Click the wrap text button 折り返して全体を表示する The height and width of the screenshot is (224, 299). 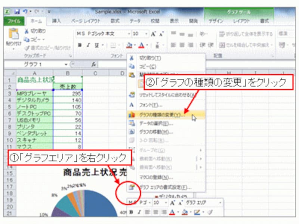click(x=246, y=34)
